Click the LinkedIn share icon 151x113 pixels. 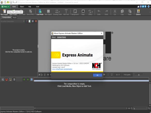click(x=145, y=7)
